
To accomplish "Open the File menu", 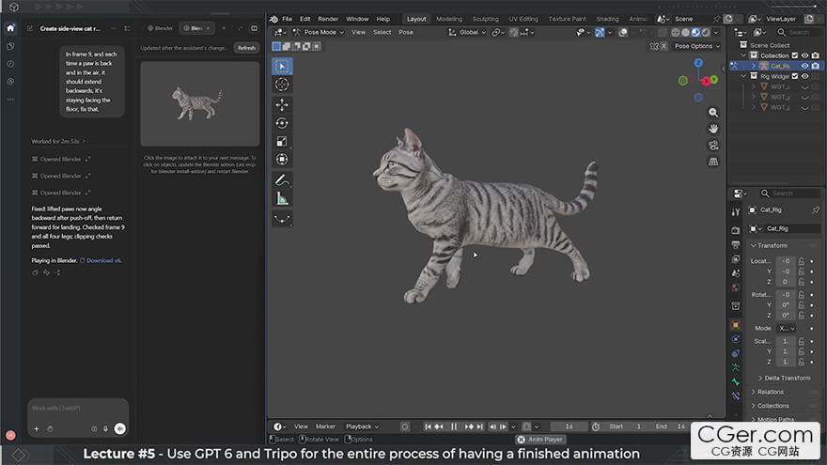I will click(287, 19).
